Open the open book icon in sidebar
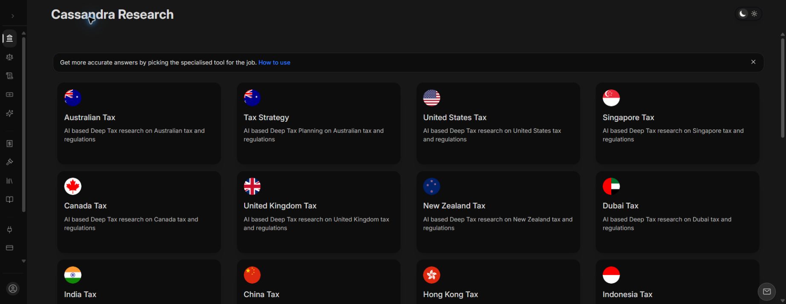Screen dimensions: 786x304 [x=9, y=200]
